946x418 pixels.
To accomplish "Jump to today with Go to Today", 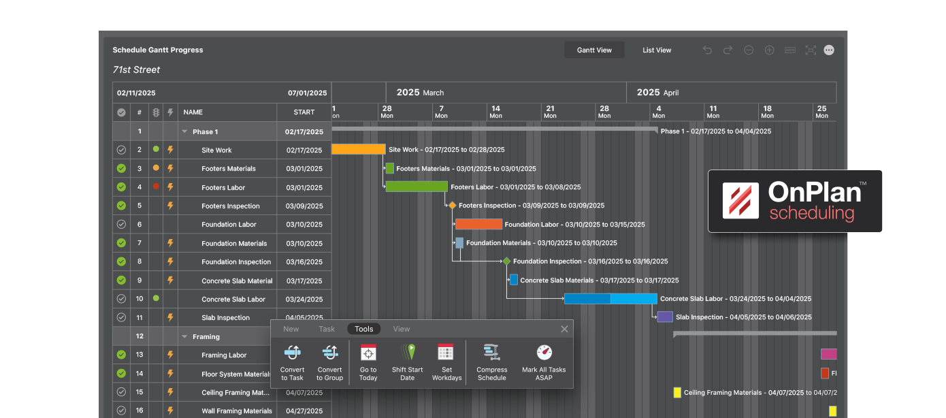I will point(368,362).
